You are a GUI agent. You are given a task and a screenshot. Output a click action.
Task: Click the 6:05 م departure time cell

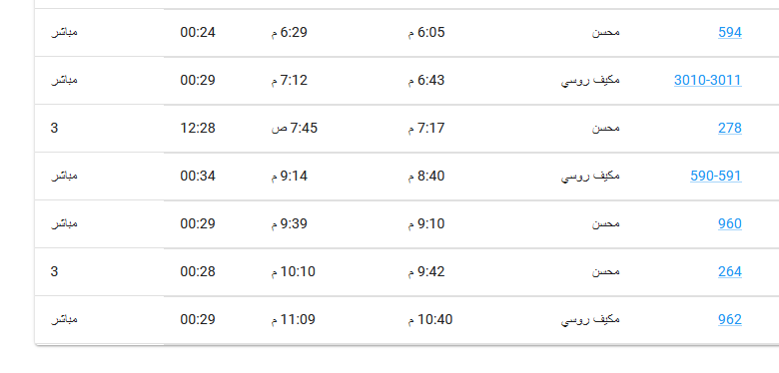(x=426, y=33)
